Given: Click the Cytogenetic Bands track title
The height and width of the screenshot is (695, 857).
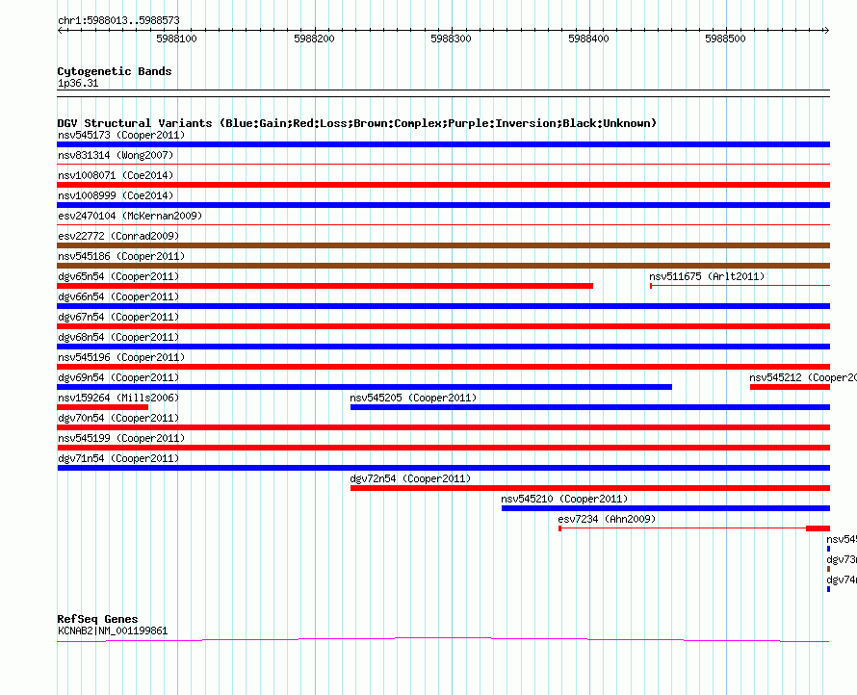Looking at the screenshot, I should [x=115, y=71].
